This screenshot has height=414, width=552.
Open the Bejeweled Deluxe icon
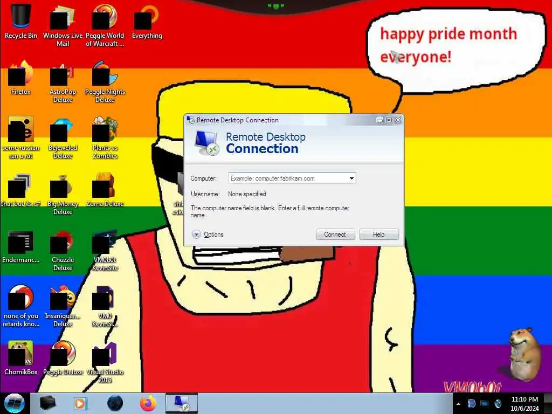click(x=63, y=137)
